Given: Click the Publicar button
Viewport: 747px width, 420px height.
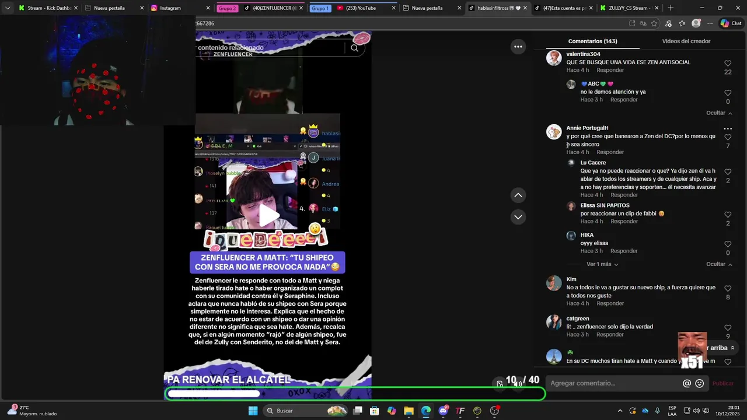Looking at the screenshot, I should 722,383.
